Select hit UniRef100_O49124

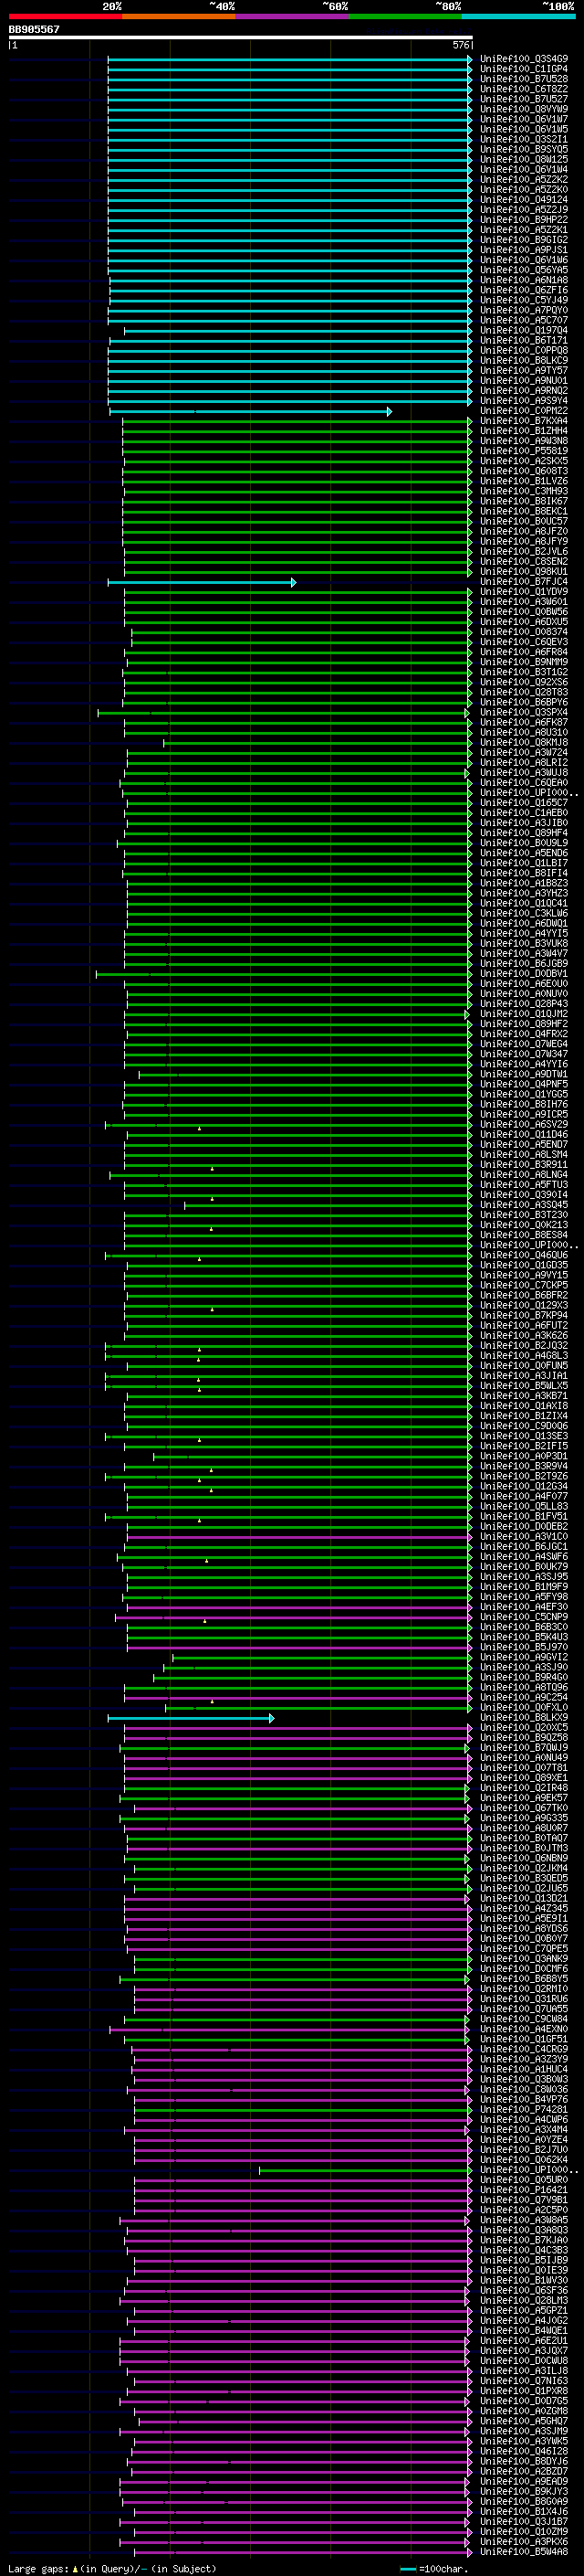pos(524,200)
